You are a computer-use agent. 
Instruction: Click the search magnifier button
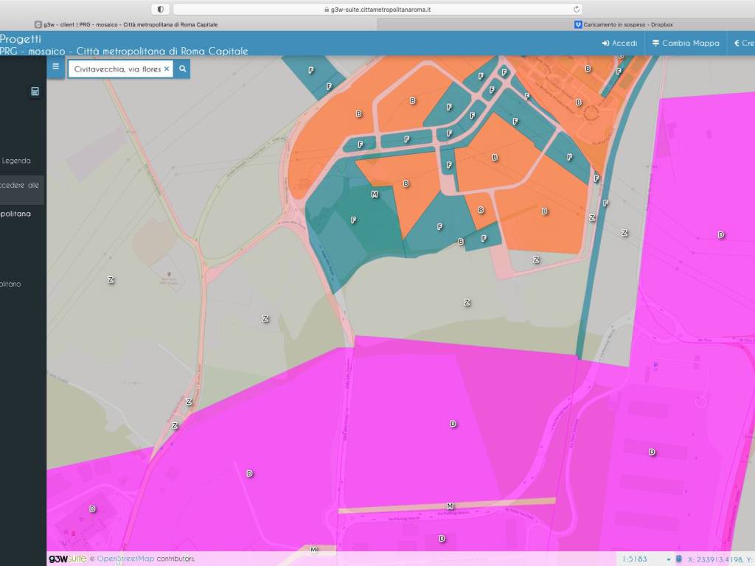tap(183, 69)
